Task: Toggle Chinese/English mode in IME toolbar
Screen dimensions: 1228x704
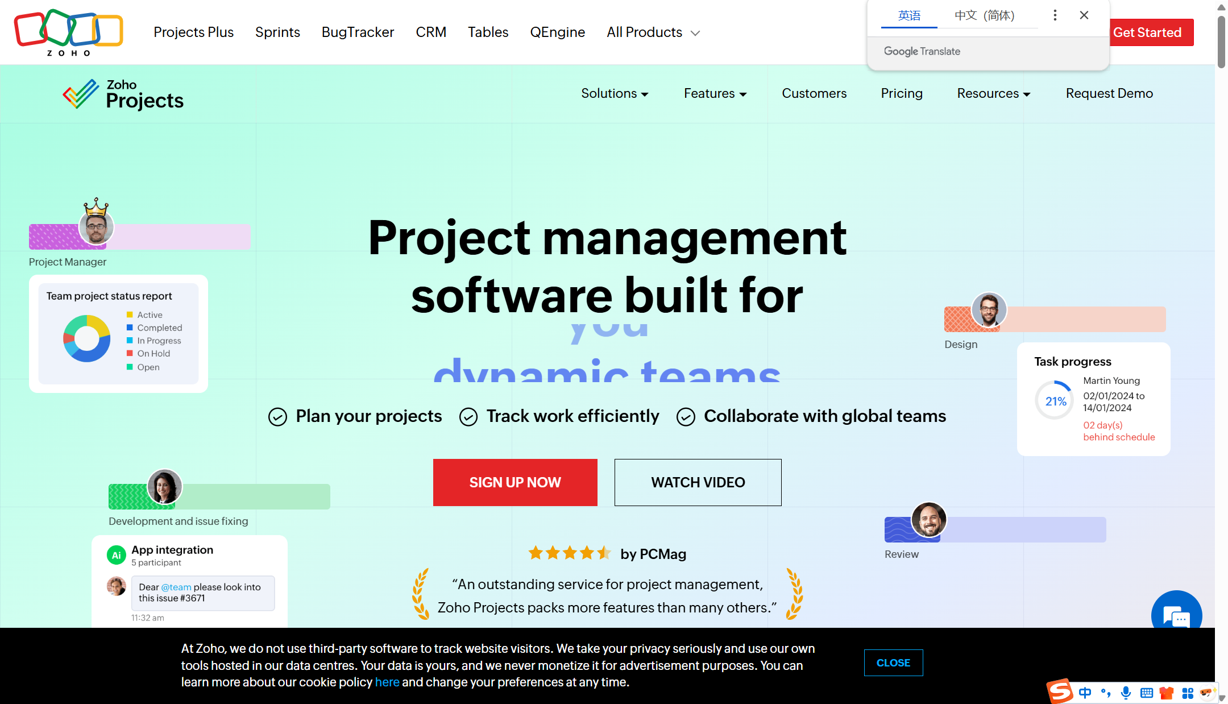Action: 1085,693
